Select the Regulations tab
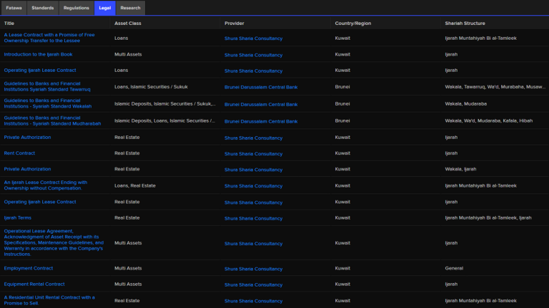 [76, 8]
